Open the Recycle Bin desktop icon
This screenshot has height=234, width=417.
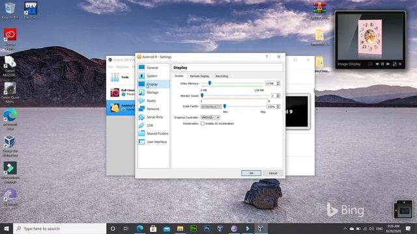pyautogui.click(x=10, y=11)
